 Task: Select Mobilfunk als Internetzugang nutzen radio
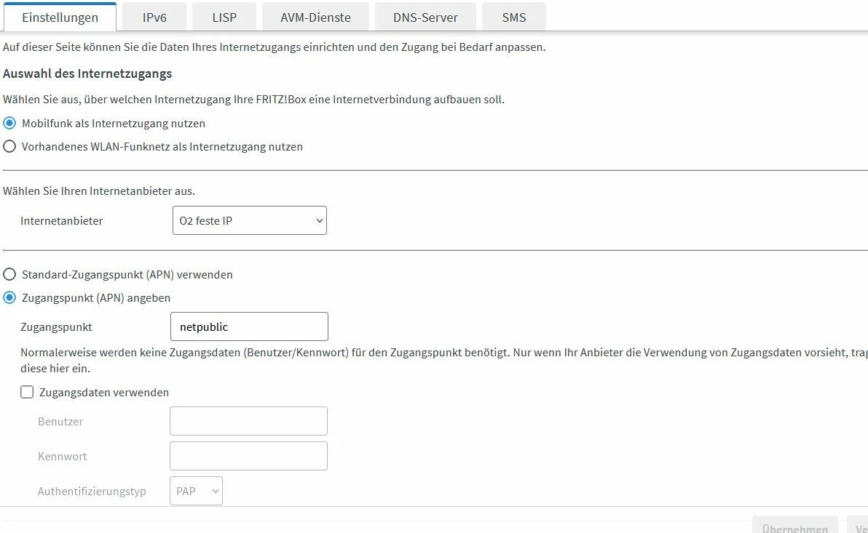click(x=9, y=123)
